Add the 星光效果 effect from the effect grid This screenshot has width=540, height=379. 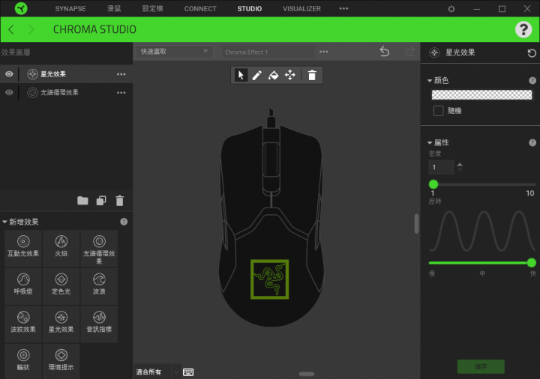(x=61, y=324)
